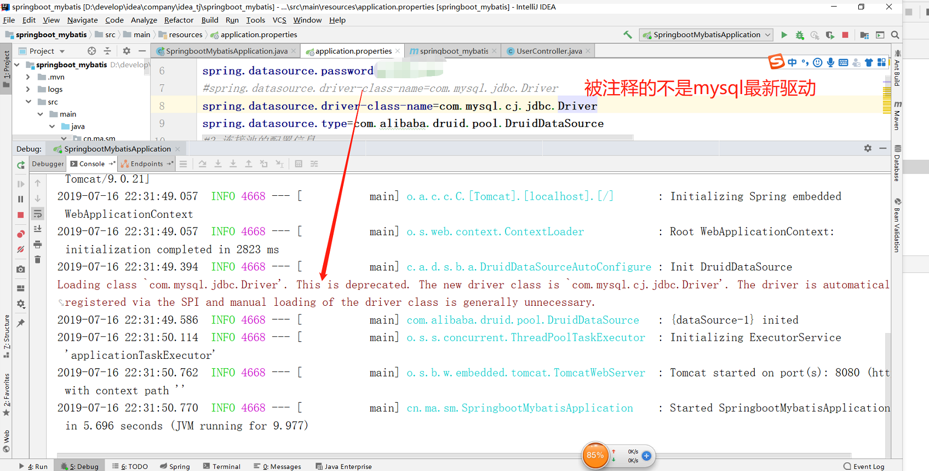Expand the .mvn folder node

(x=28, y=77)
